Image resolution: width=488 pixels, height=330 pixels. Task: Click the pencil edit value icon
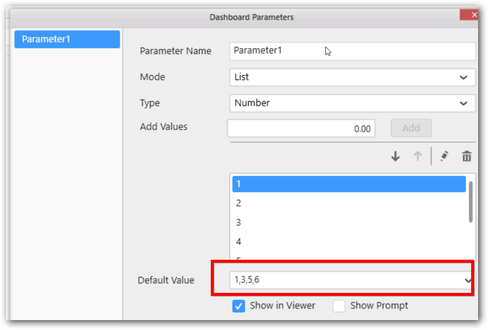click(444, 156)
